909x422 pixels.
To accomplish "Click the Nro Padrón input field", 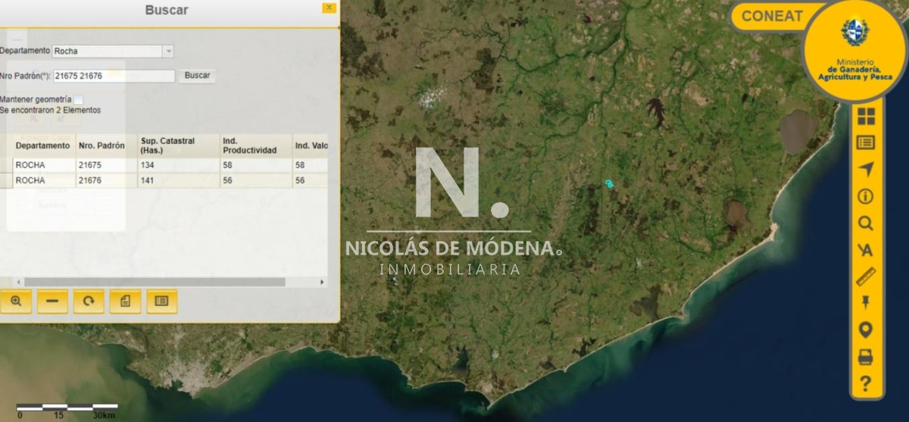I will click(x=114, y=76).
